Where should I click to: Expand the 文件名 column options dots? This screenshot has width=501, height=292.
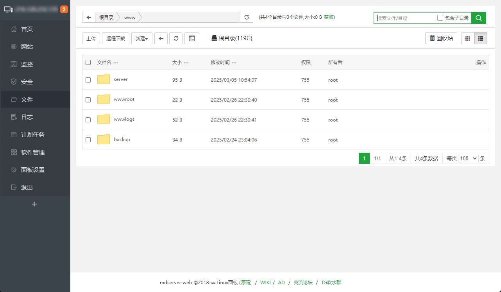(x=116, y=63)
